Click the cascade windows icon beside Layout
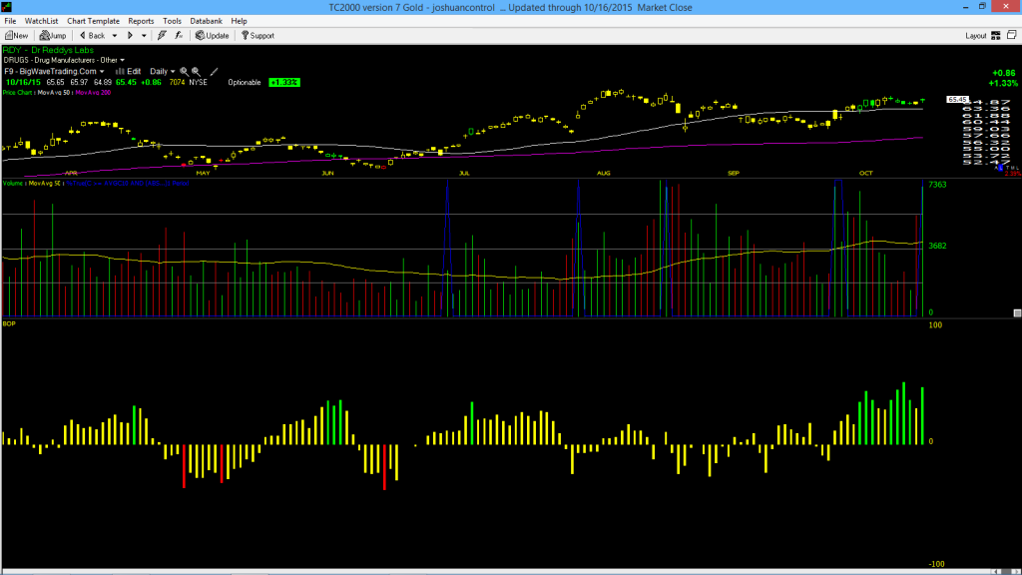Viewport: 1022px width, 575px height. click(1012, 35)
